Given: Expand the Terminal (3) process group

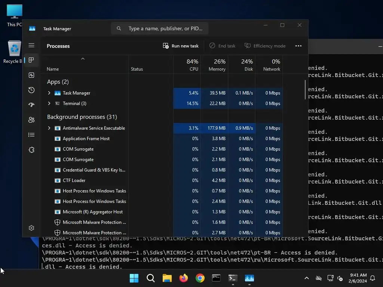Looking at the screenshot, I should coord(49,104).
